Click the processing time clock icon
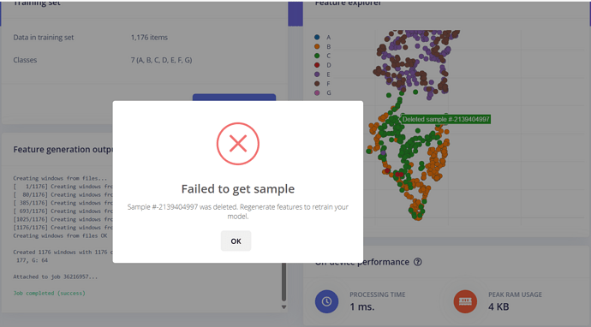The width and height of the screenshot is (591, 327). (x=326, y=301)
